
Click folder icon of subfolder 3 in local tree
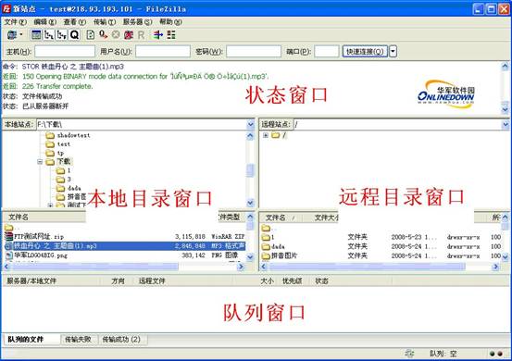tap(60, 180)
